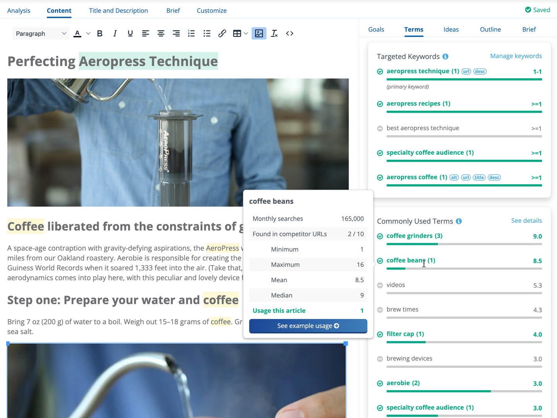Click check icon beside filter cap

(380, 334)
